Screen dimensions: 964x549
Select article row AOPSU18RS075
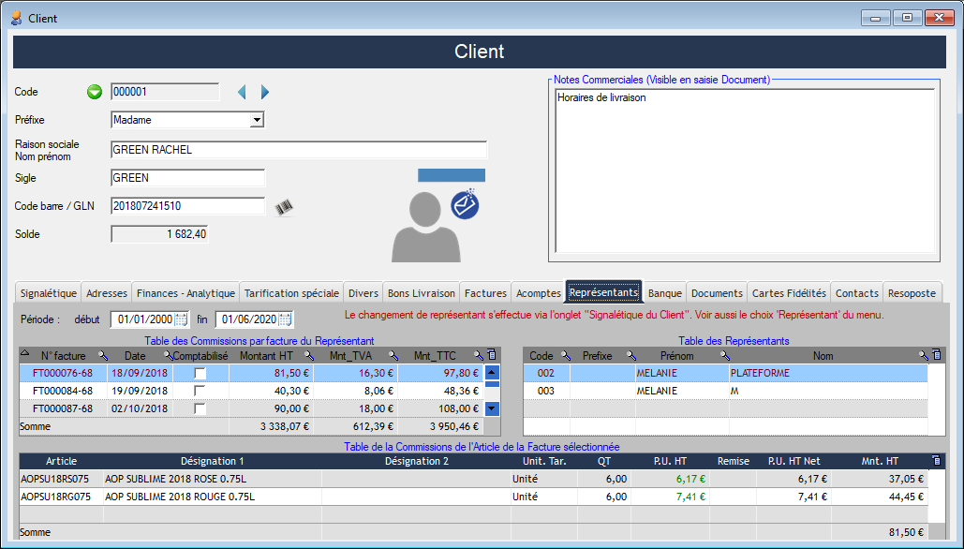[x=473, y=479]
